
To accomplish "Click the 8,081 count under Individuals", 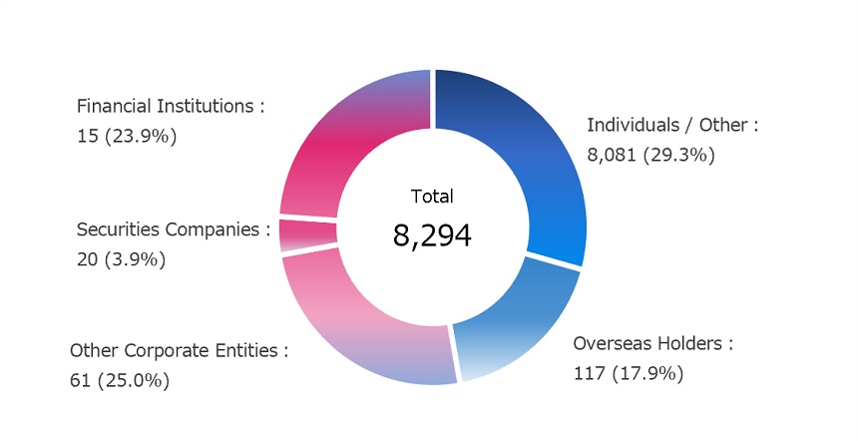I will (x=612, y=155).
